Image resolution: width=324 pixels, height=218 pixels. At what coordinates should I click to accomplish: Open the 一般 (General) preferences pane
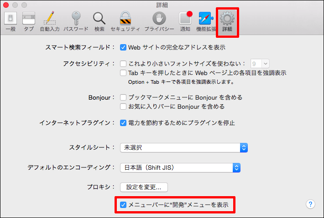pyautogui.click(x=10, y=21)
